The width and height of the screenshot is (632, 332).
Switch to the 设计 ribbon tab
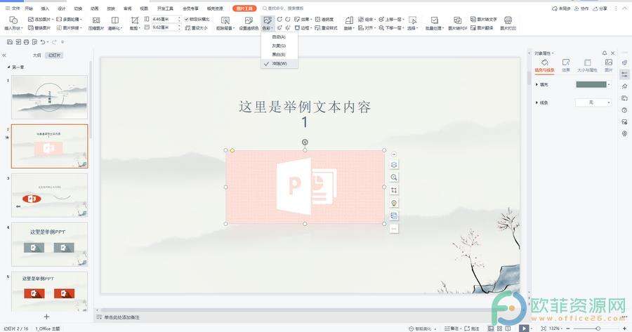tap(62, 8)
